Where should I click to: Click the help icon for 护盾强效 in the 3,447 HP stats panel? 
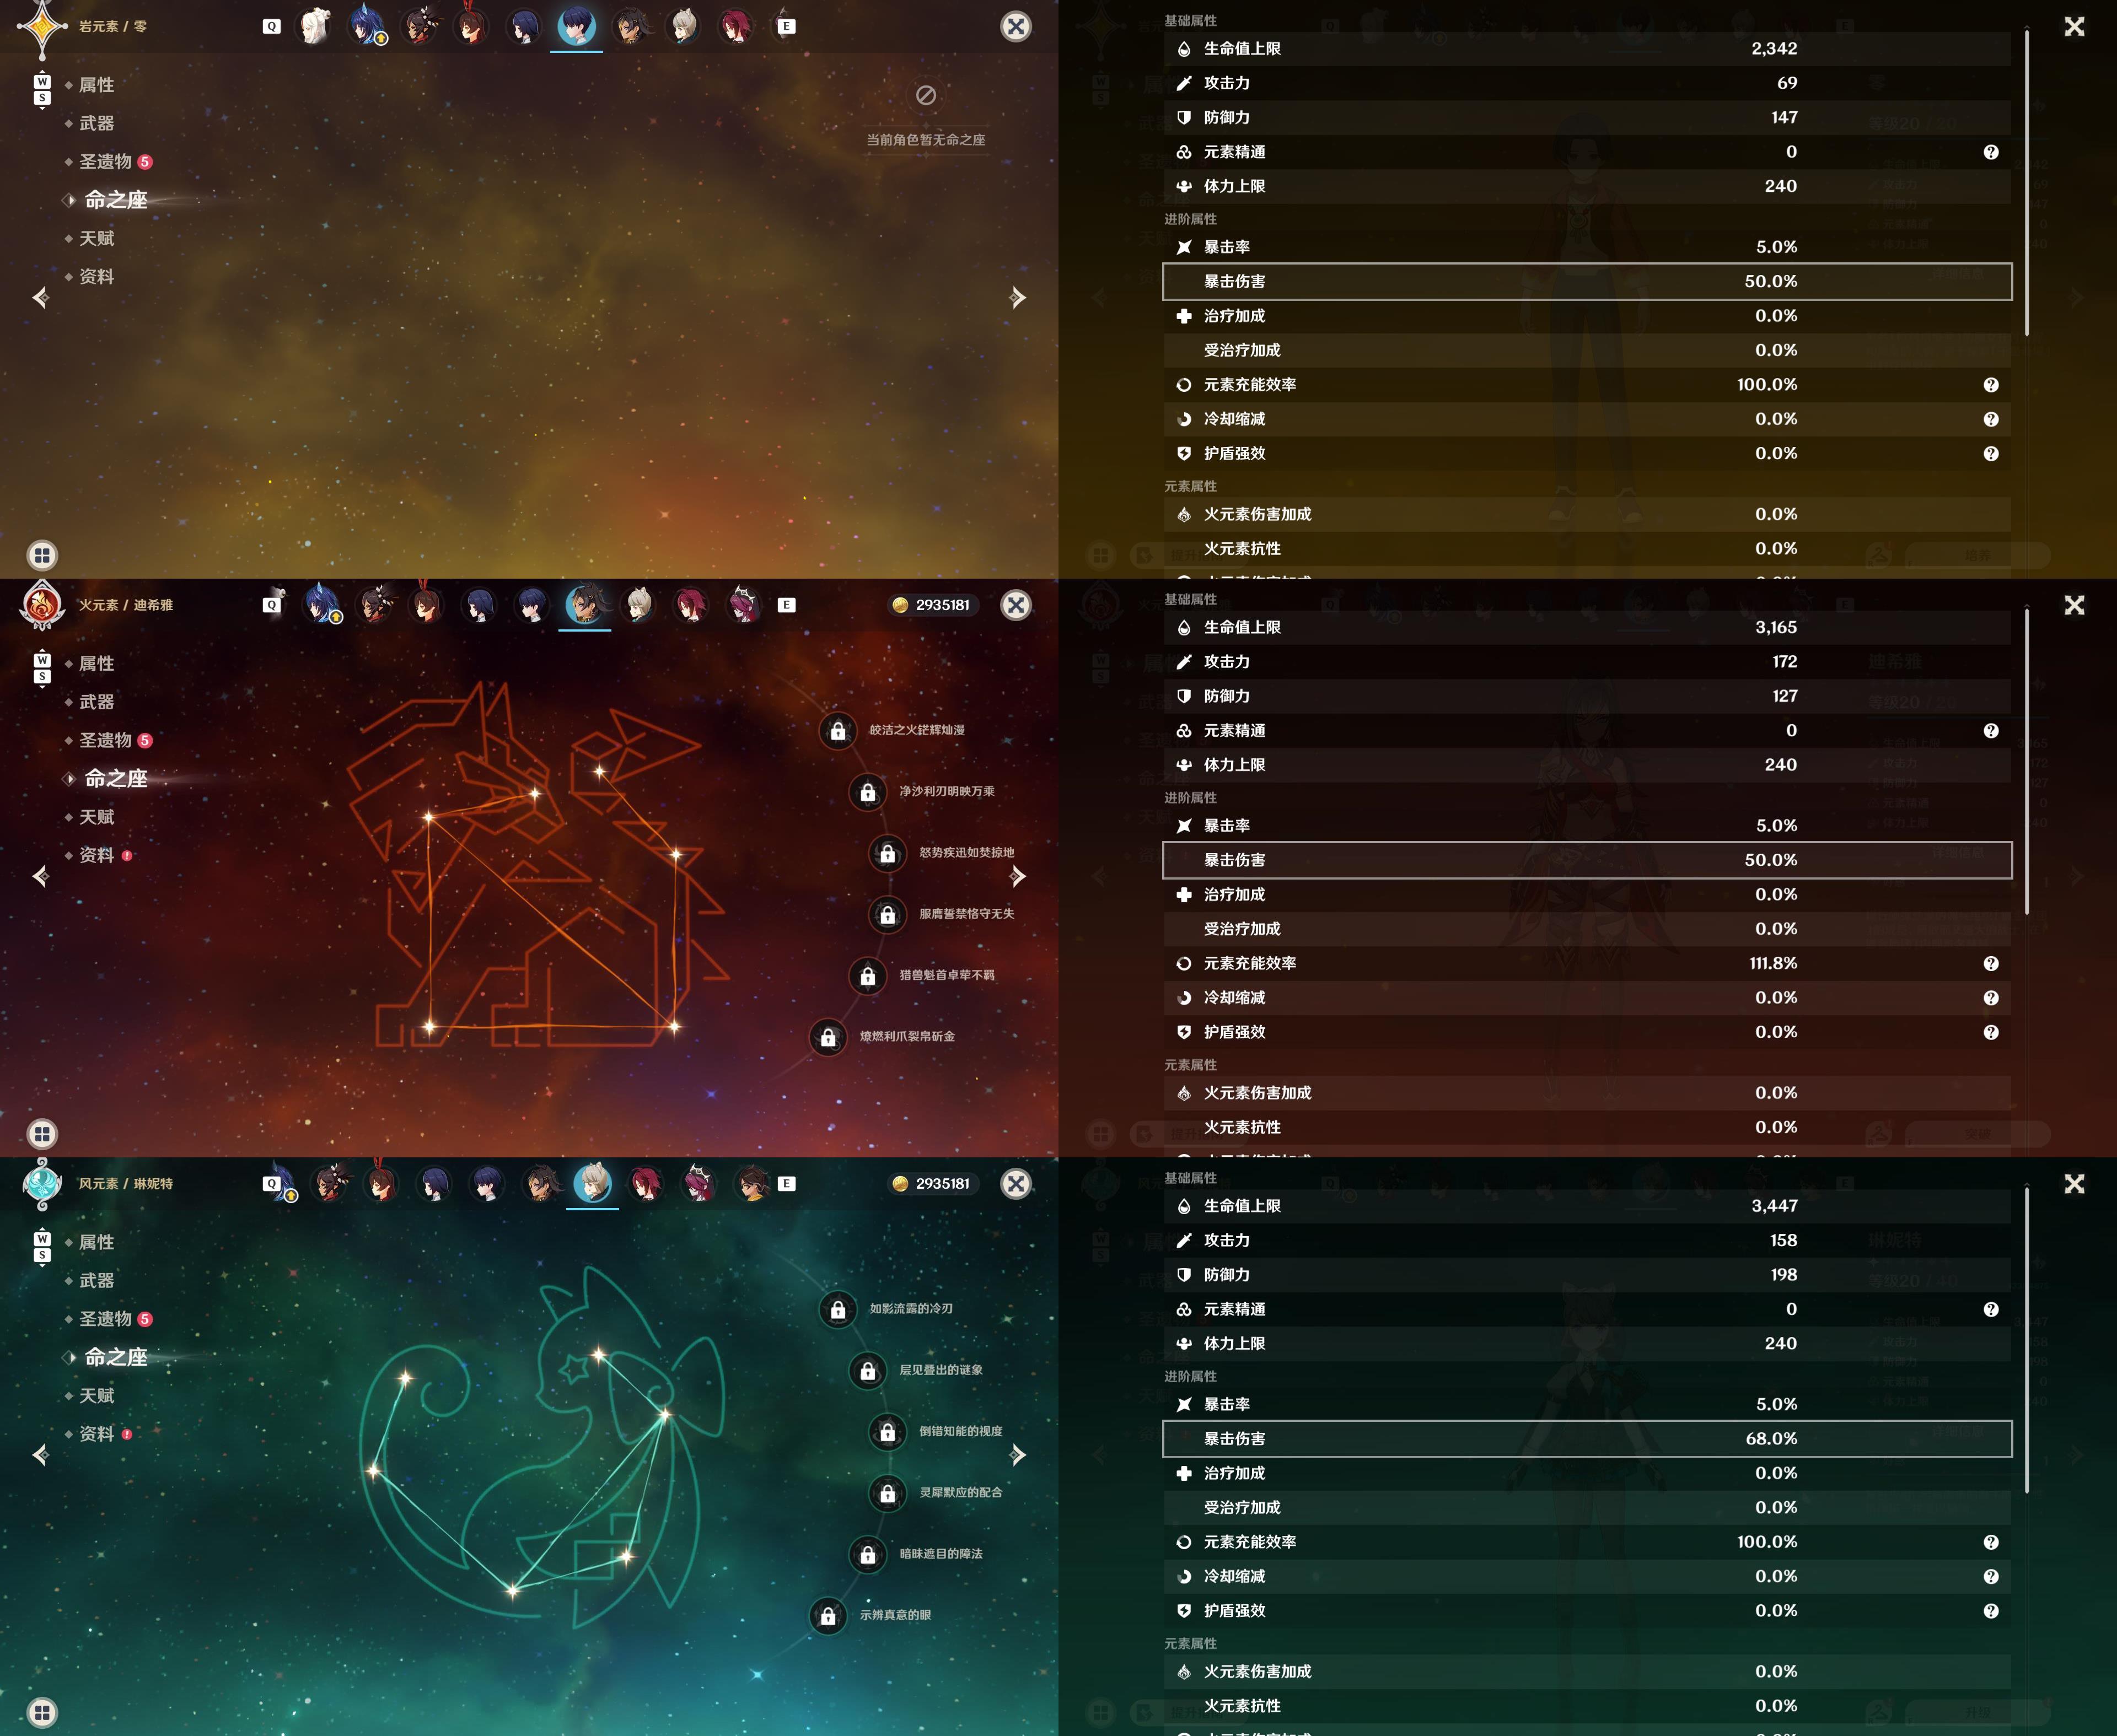coord(1991,1611)
